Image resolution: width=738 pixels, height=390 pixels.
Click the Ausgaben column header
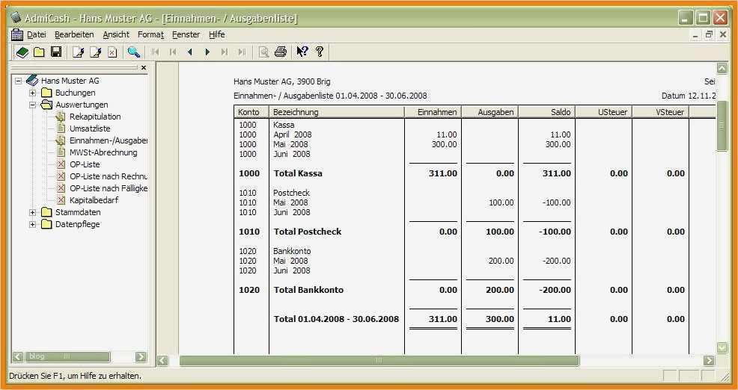point(490,112)
